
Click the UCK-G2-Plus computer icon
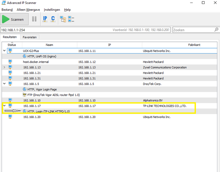pos(10,51)
